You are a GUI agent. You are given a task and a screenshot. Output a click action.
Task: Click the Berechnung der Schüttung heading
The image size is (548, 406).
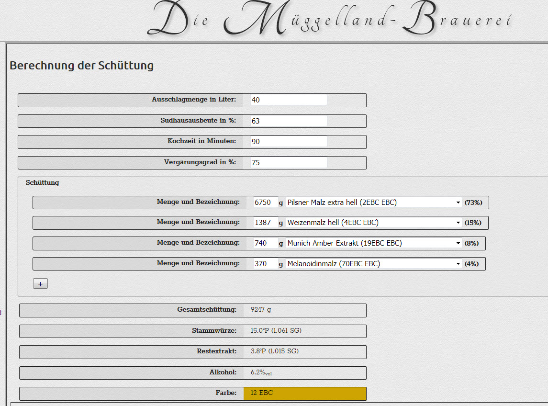[x=81, y=66]
